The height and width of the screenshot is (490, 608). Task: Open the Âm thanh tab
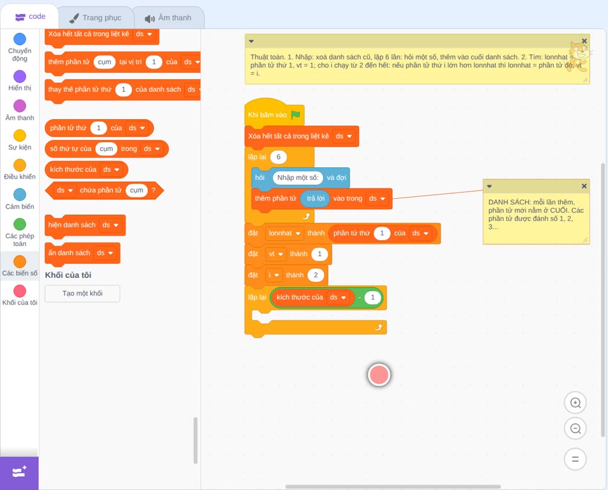[168, 18]
